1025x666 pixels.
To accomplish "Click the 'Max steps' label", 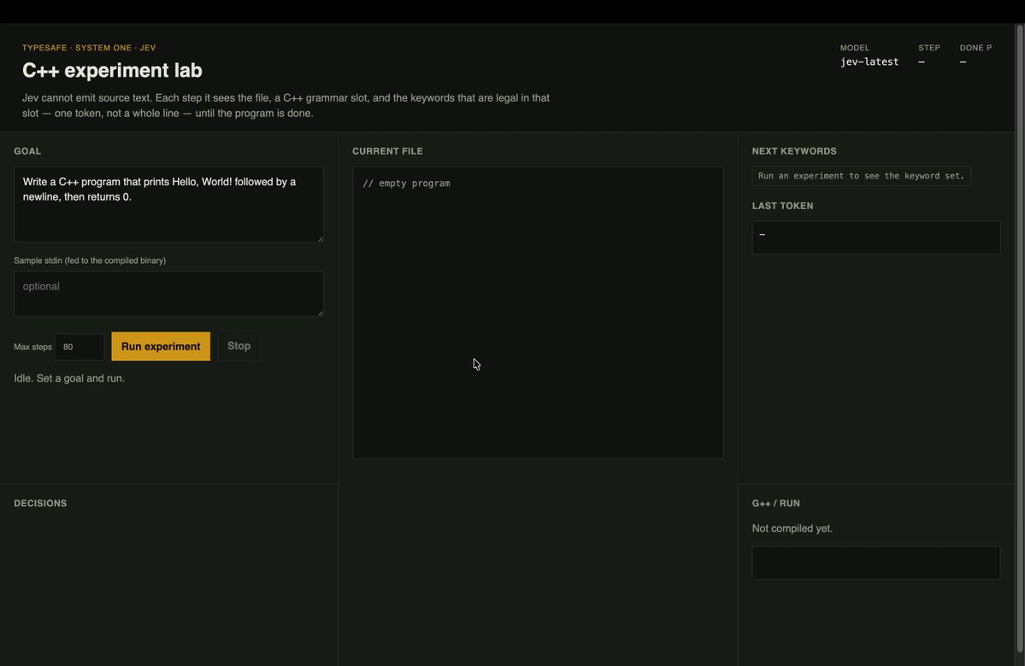I will 32,347.
